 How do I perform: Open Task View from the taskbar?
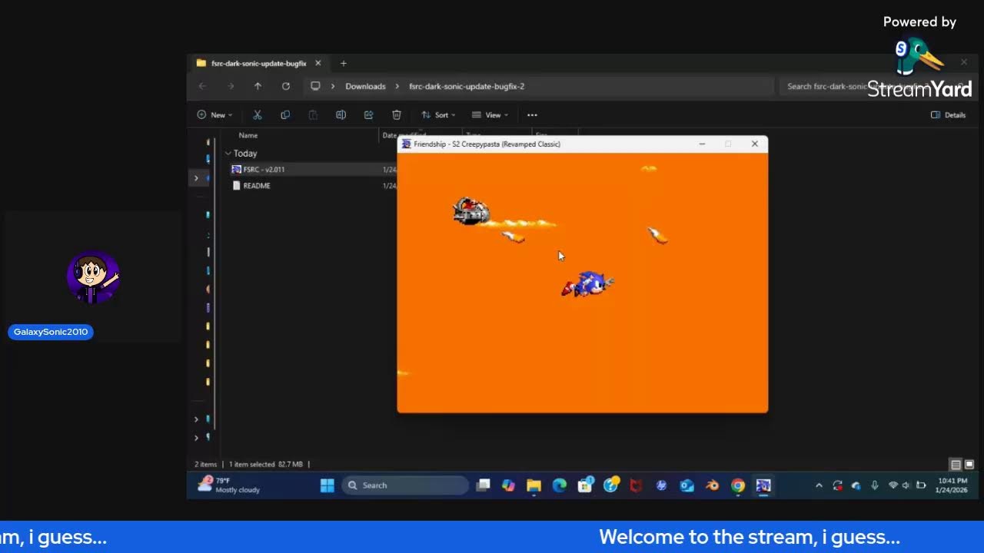483,485
